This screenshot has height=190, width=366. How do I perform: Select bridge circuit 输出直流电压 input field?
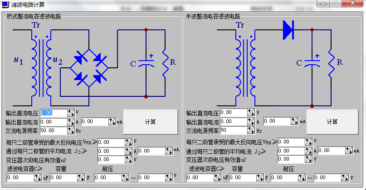coord(54,113)
